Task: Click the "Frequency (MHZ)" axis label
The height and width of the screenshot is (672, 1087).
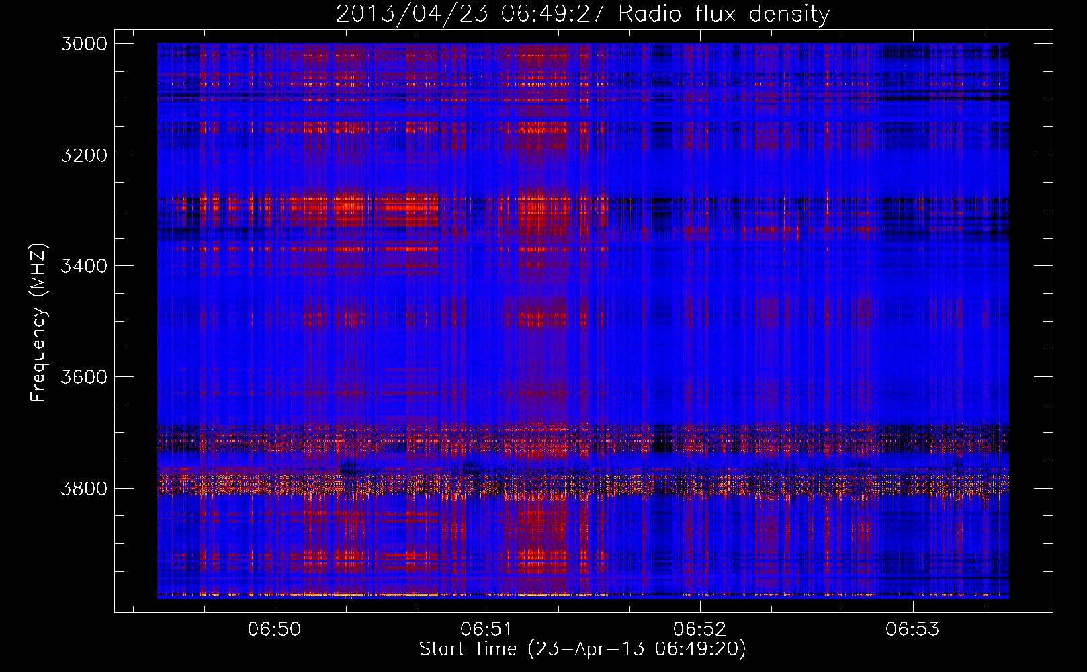Action: 38,323
